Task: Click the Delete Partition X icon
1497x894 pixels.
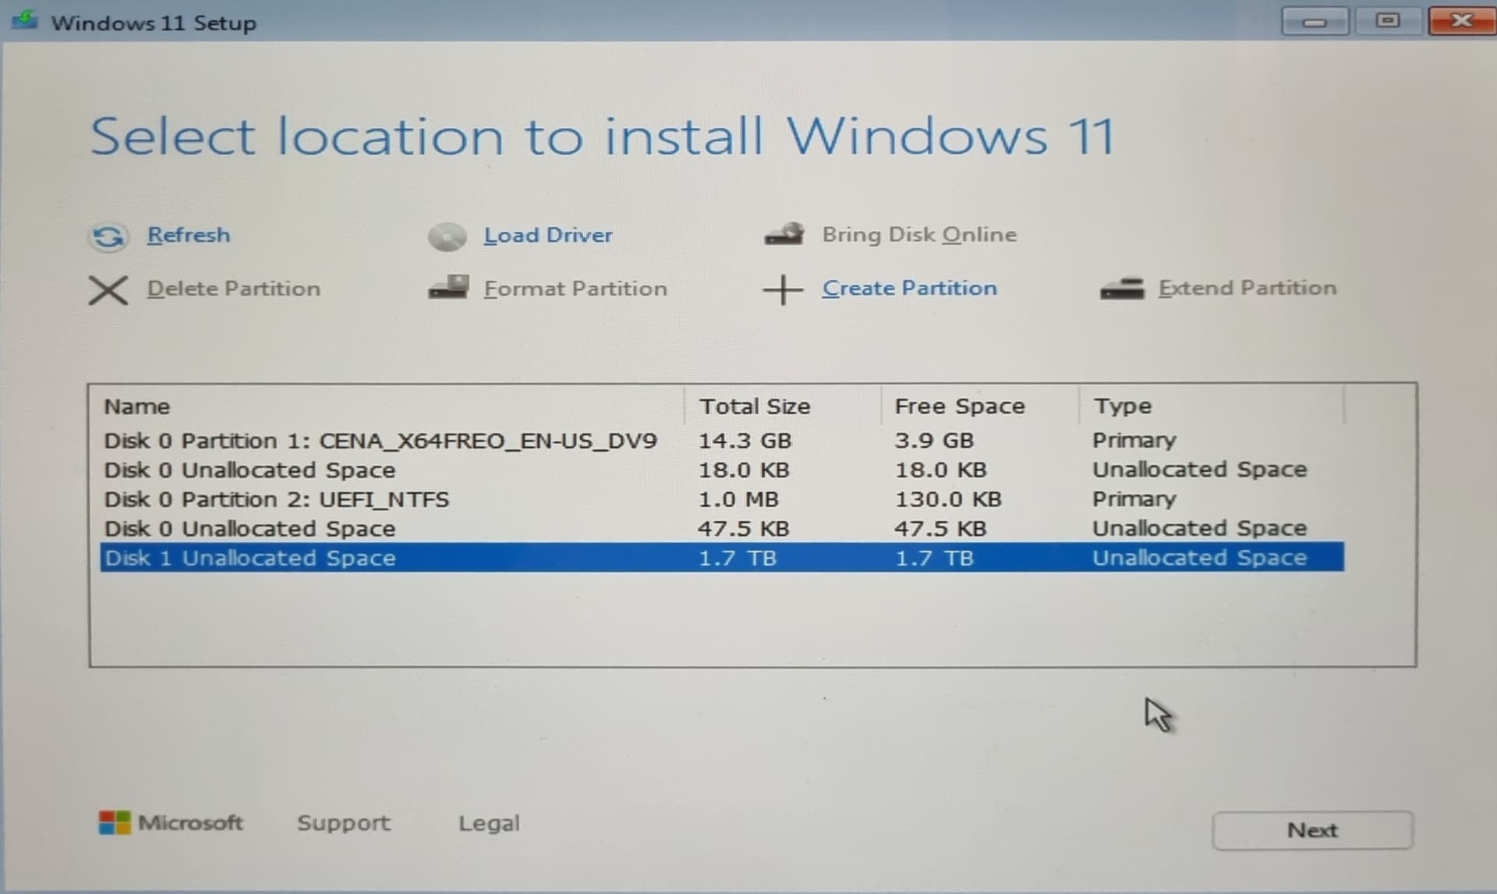Action: (x=108, y=290)
